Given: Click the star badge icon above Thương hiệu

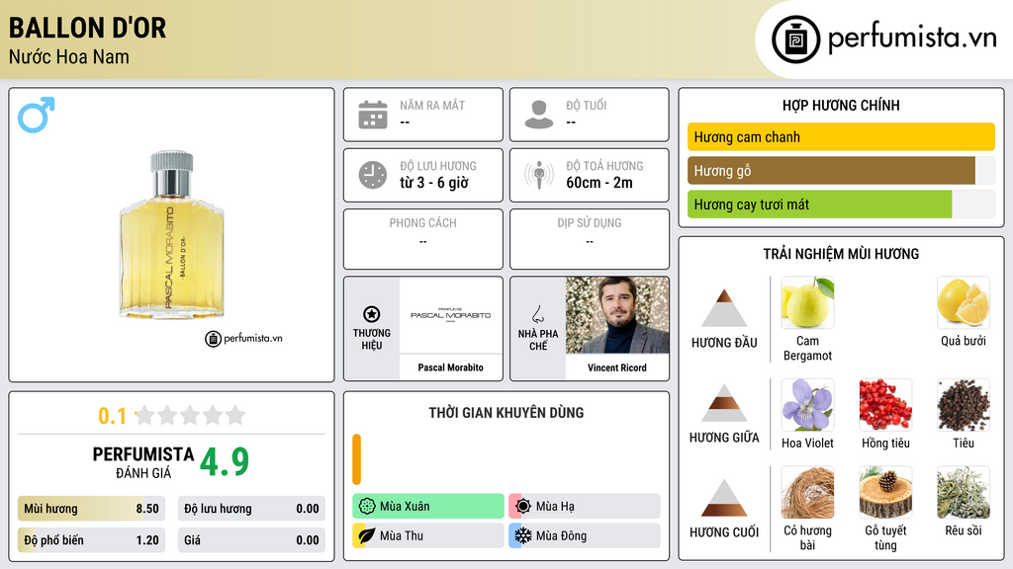Looking at the screenshot, I should [372, 314].
